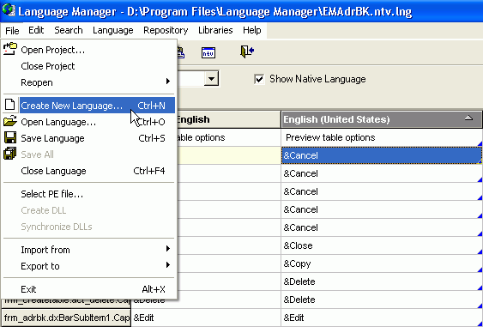Image resolution: width=483 pixels, height=327 pixels.
Task: Select the &Edit cell in English column
Action: pos(206,318)
